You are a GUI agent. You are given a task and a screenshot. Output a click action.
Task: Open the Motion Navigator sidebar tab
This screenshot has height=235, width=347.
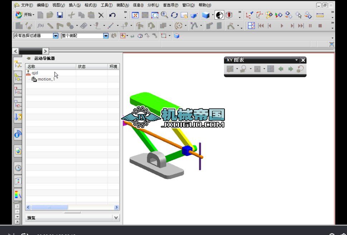coord(18,64)
